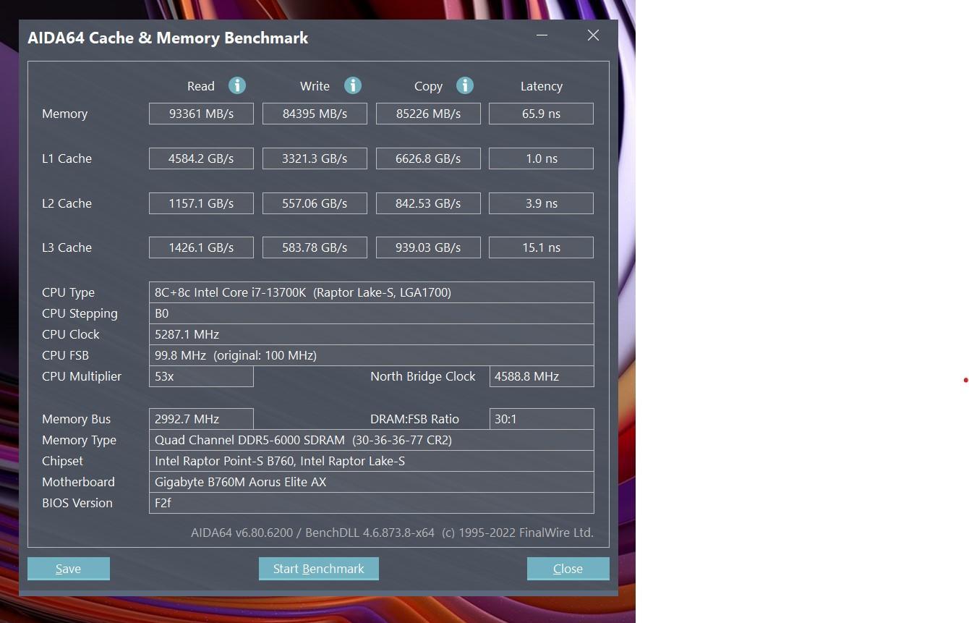Select L2 Cache Latency 3.9 ns
This screenshot has width=969, height=623.
(542, 203)
